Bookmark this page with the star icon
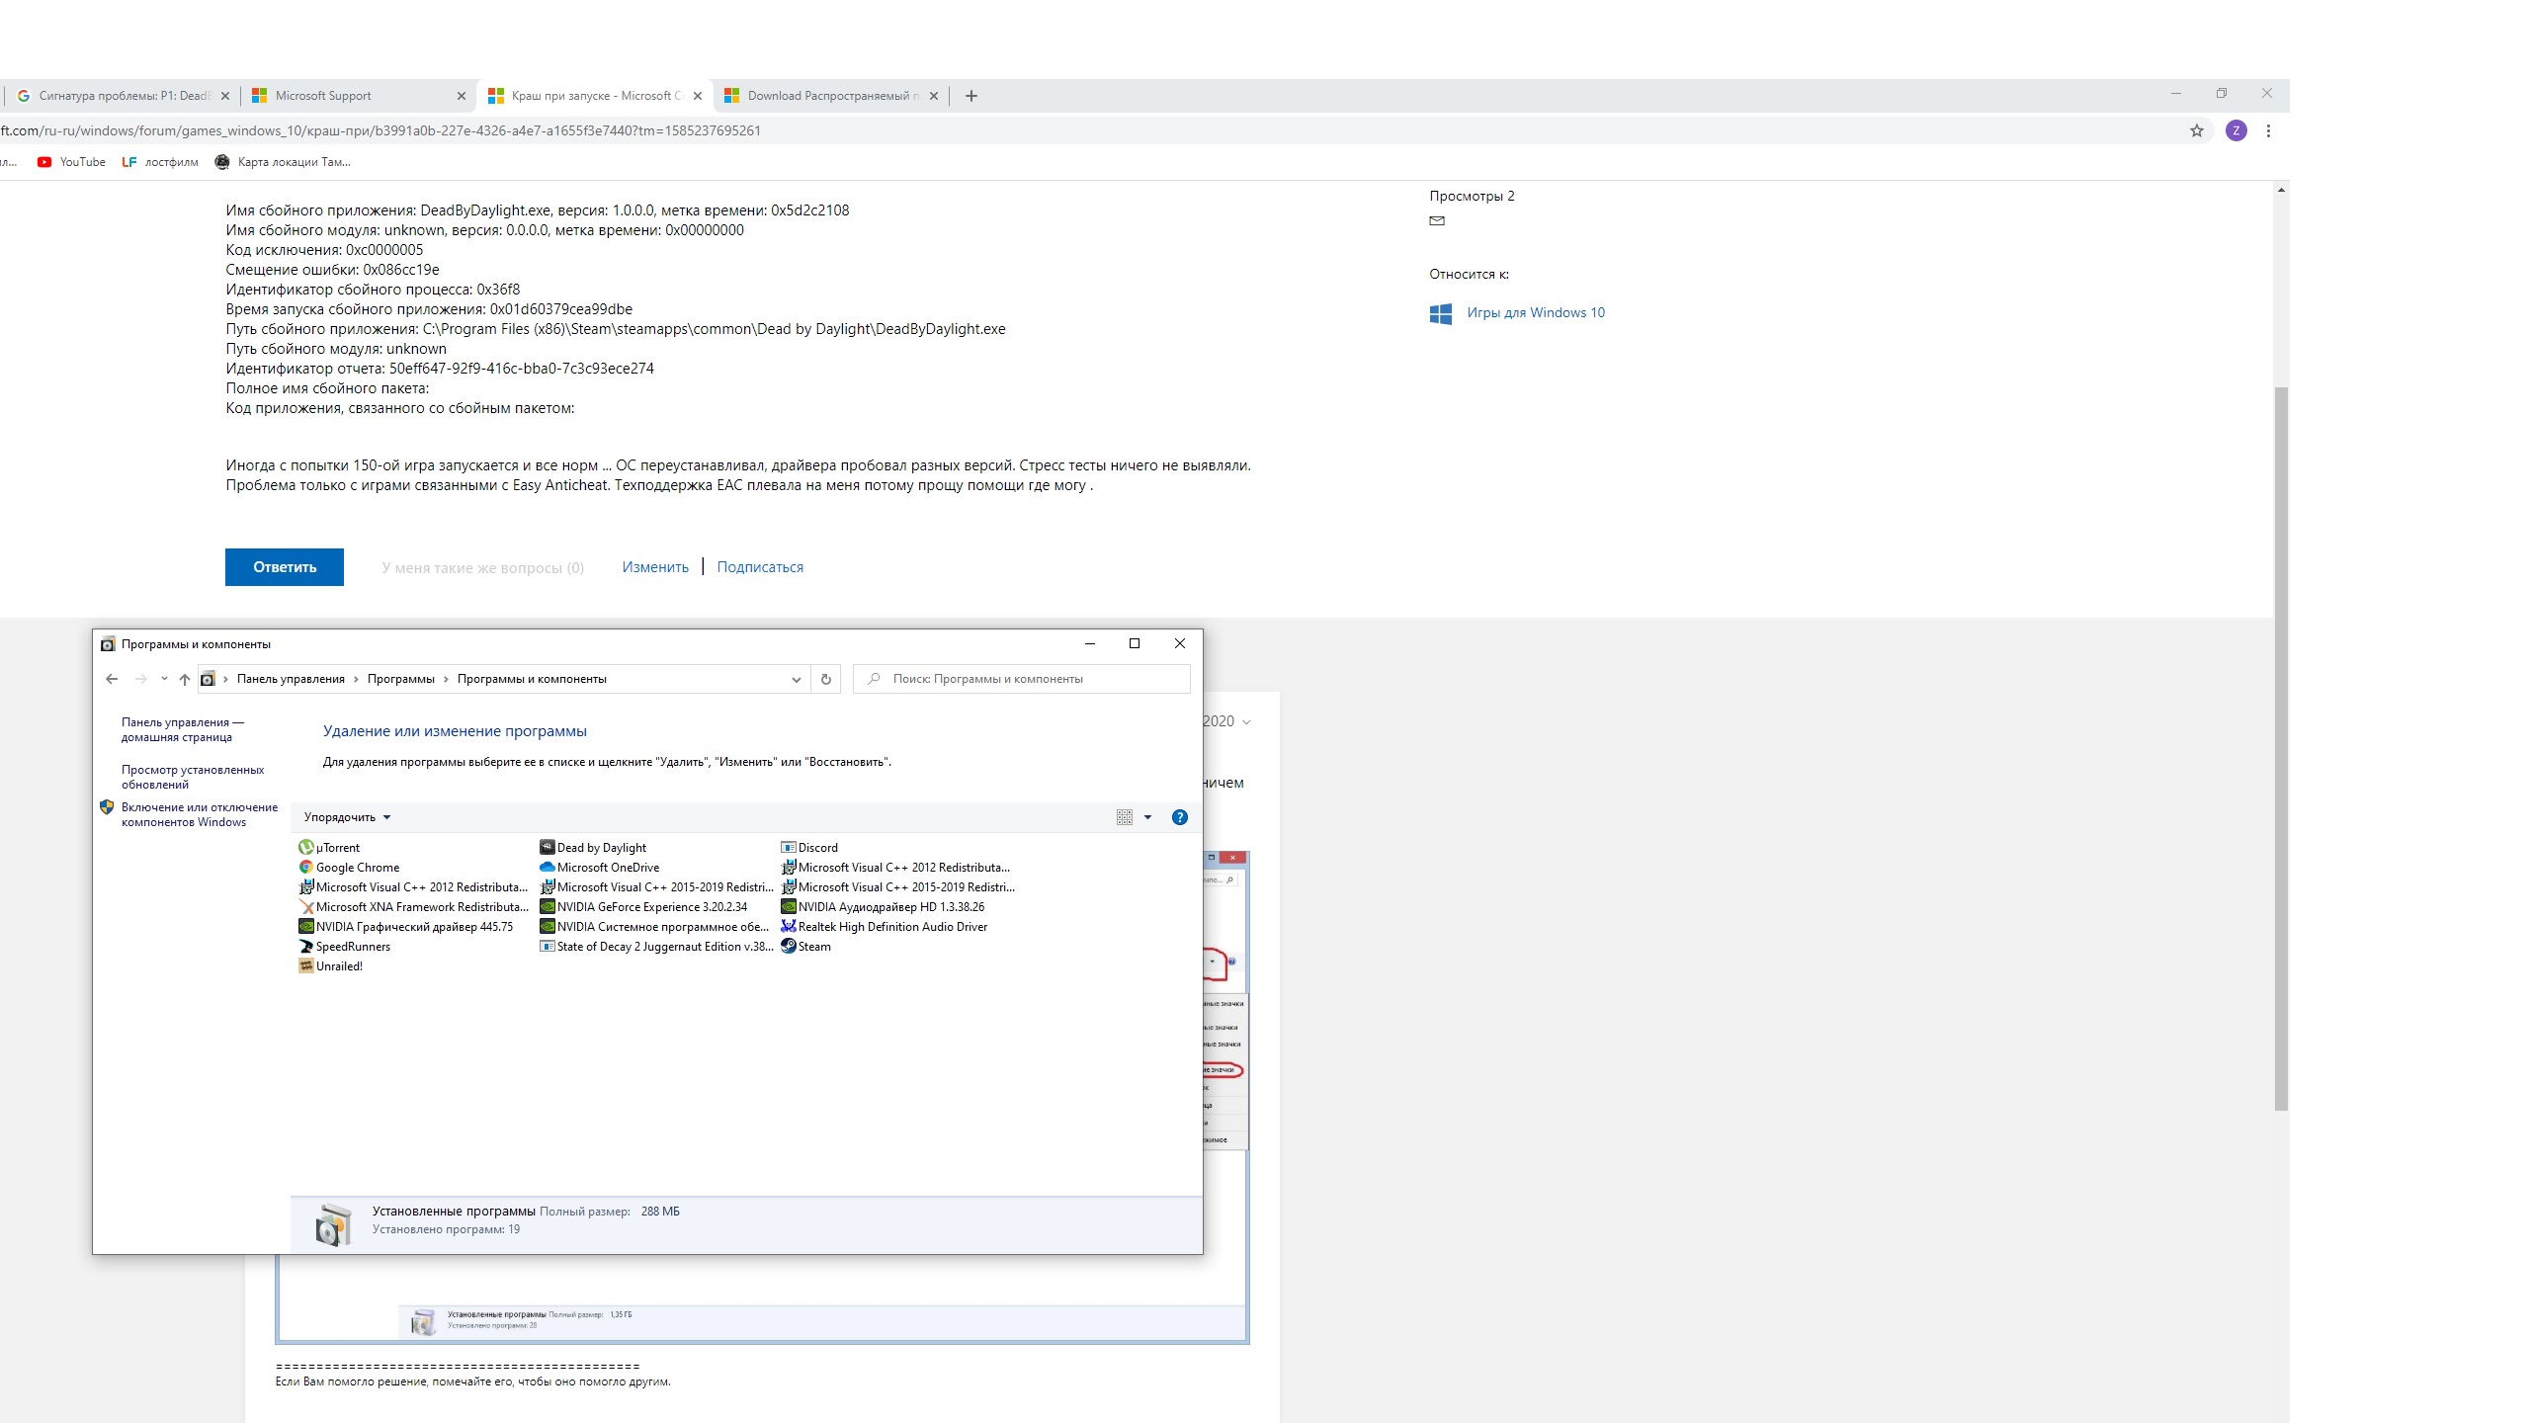The height and width of the screenshot is (1423, 2530). click(2196, 130)
